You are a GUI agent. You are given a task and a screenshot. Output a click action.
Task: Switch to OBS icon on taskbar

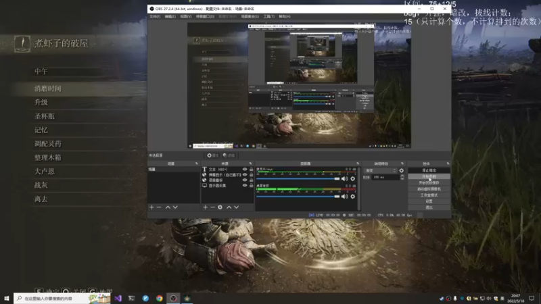[173, 298]
